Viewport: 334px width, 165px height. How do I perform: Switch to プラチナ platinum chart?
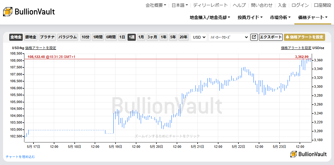point(48,37)
